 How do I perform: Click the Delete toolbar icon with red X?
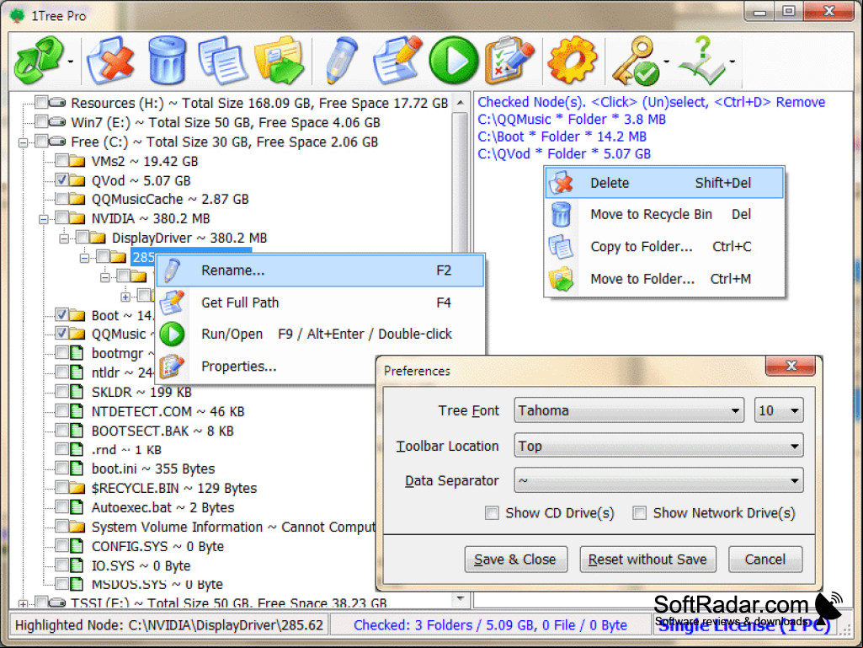click(112, 61)
